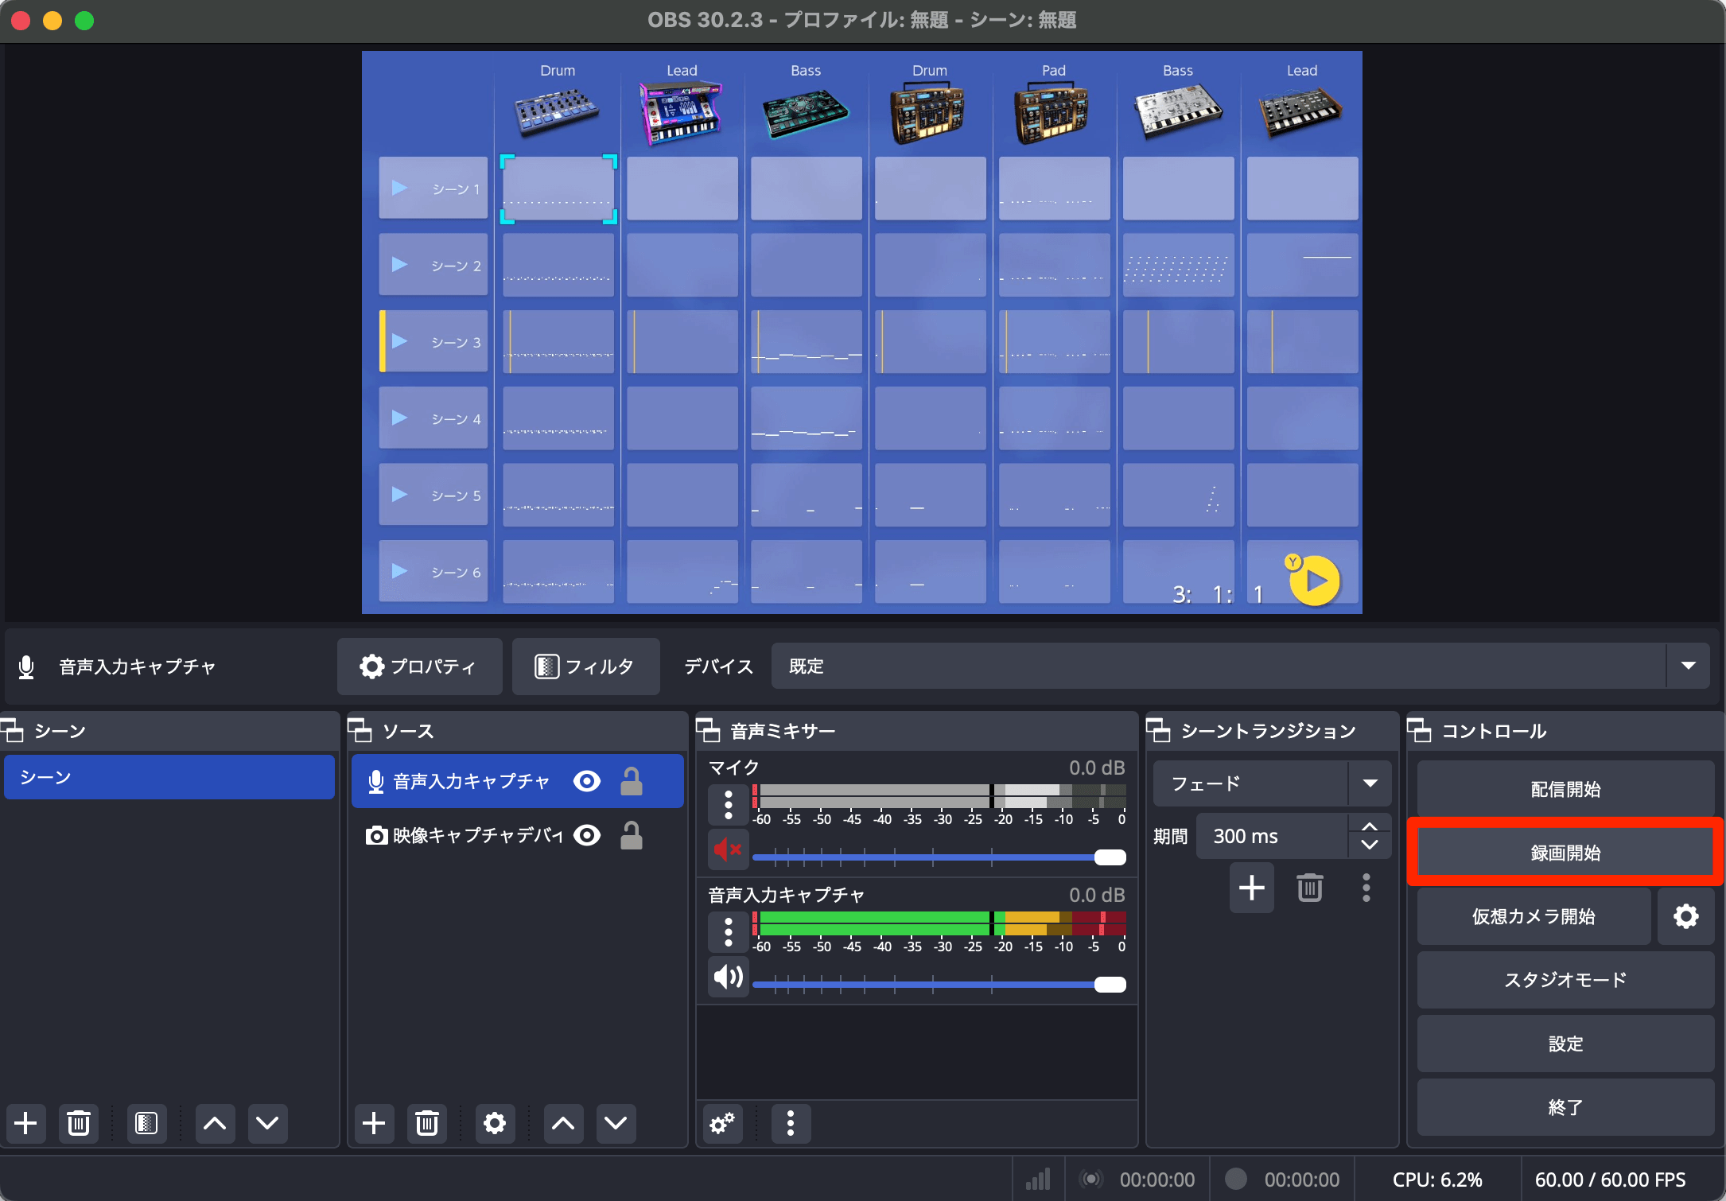Click the network signal status icon
The height and width of the screenshot is (1201, 1726).
coord(1038,1180)
